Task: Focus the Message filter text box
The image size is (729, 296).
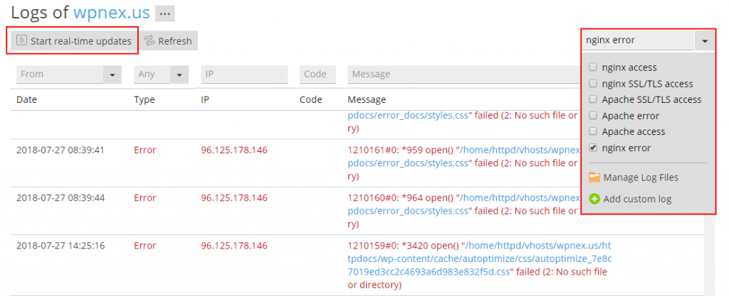Action: point(463,75)
